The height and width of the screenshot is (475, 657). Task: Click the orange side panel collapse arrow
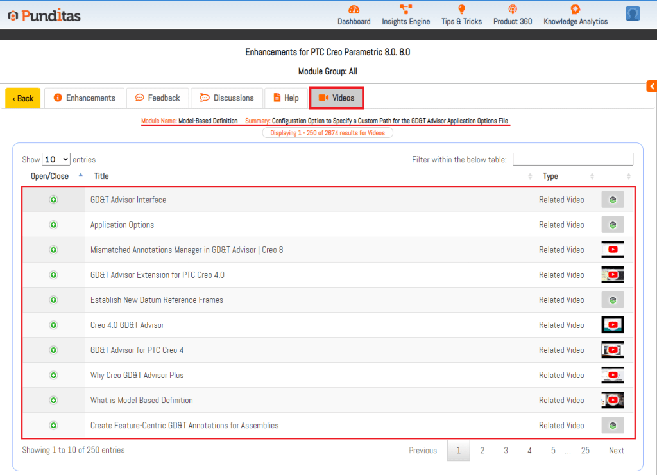tap(651, 86)
